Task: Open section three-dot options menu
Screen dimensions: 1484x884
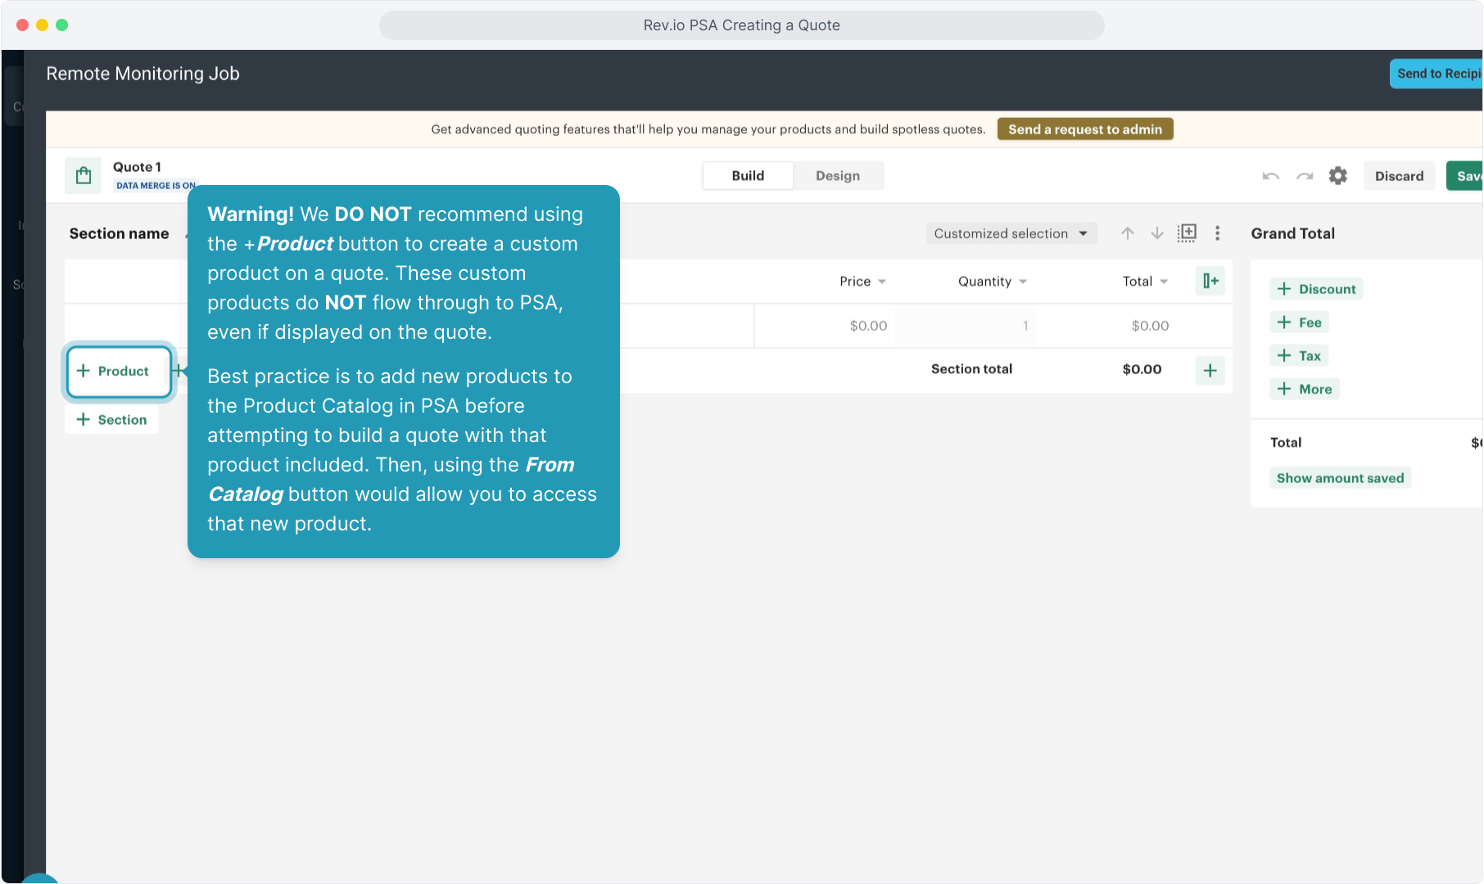Action: point(1218,233)
